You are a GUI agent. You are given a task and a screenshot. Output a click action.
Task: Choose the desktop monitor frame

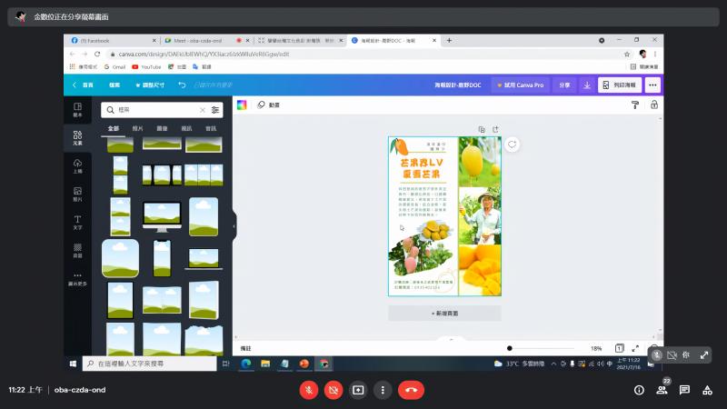click(x=162, y=216)
